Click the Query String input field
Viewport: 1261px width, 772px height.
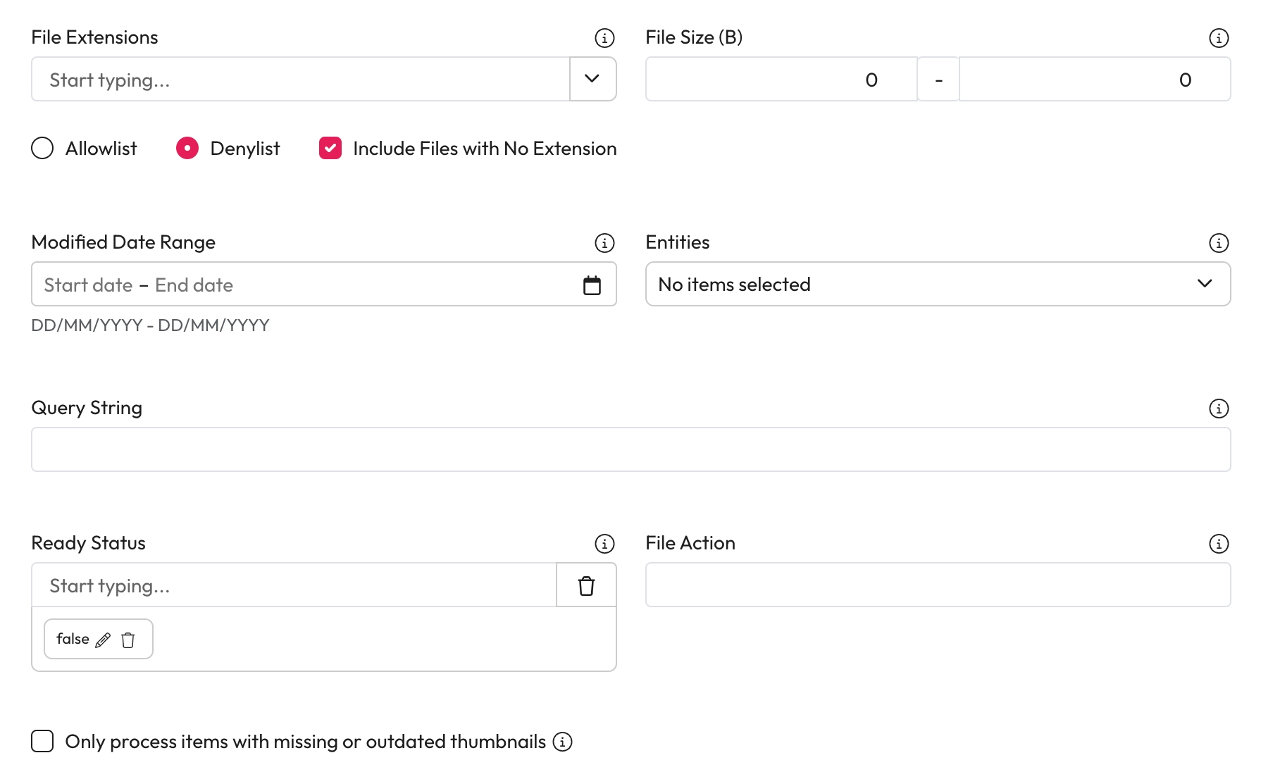630,449
